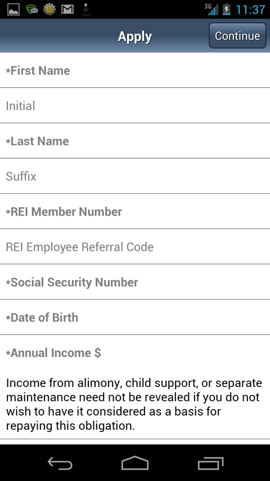
Task: Select the Suffix field
Action: [135, 176]
